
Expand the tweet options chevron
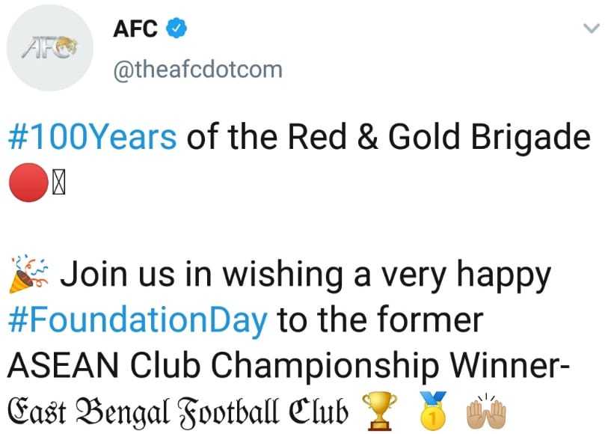pos(592,28)
